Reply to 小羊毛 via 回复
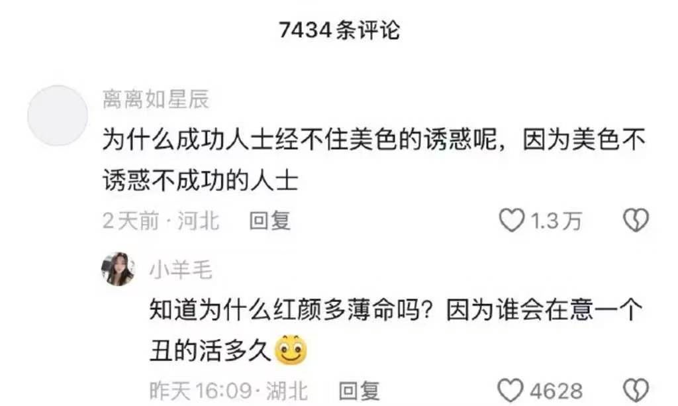Viewport: 678px width, 406px height. coord(359,391)
